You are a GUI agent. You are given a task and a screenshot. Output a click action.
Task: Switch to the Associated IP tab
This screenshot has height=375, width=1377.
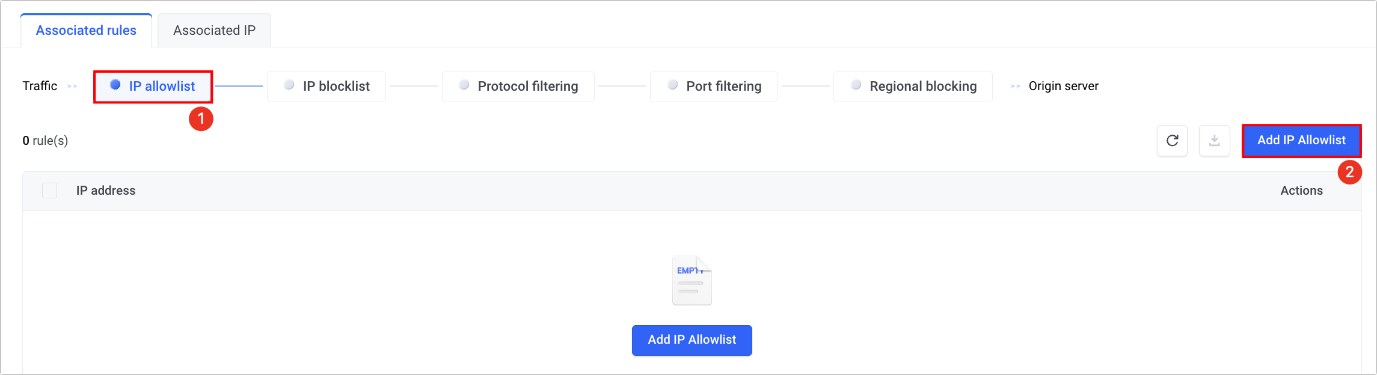coord(214,31)
